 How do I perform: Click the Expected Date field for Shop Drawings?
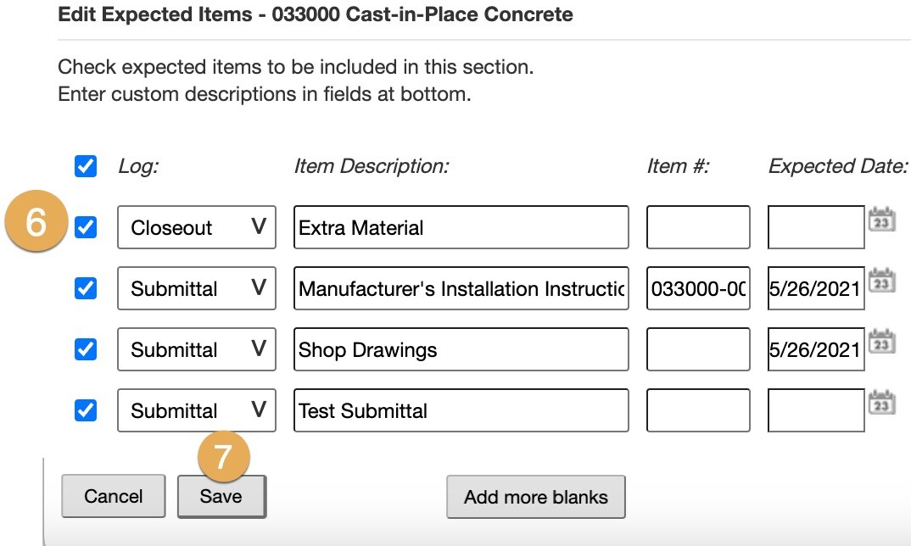coord(816,349)
